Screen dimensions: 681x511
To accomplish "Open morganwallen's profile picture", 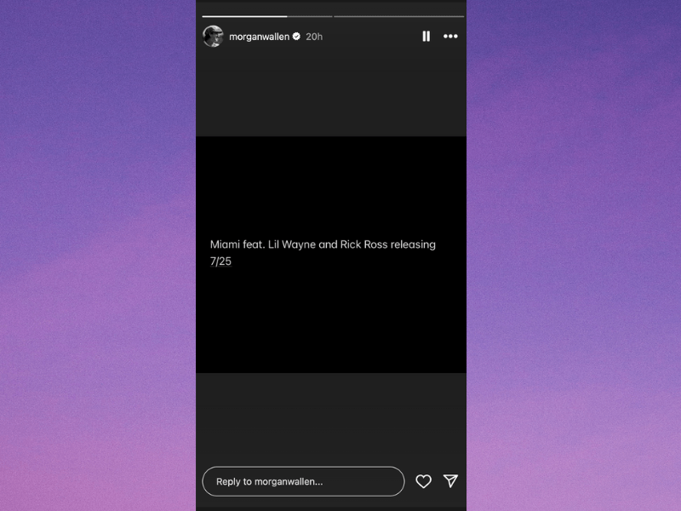I will (214, 37).
